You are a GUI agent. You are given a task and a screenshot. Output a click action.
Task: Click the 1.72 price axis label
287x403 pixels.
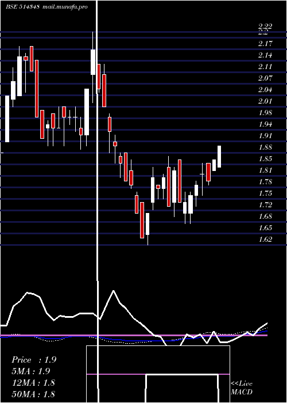[x=265, y=204]
